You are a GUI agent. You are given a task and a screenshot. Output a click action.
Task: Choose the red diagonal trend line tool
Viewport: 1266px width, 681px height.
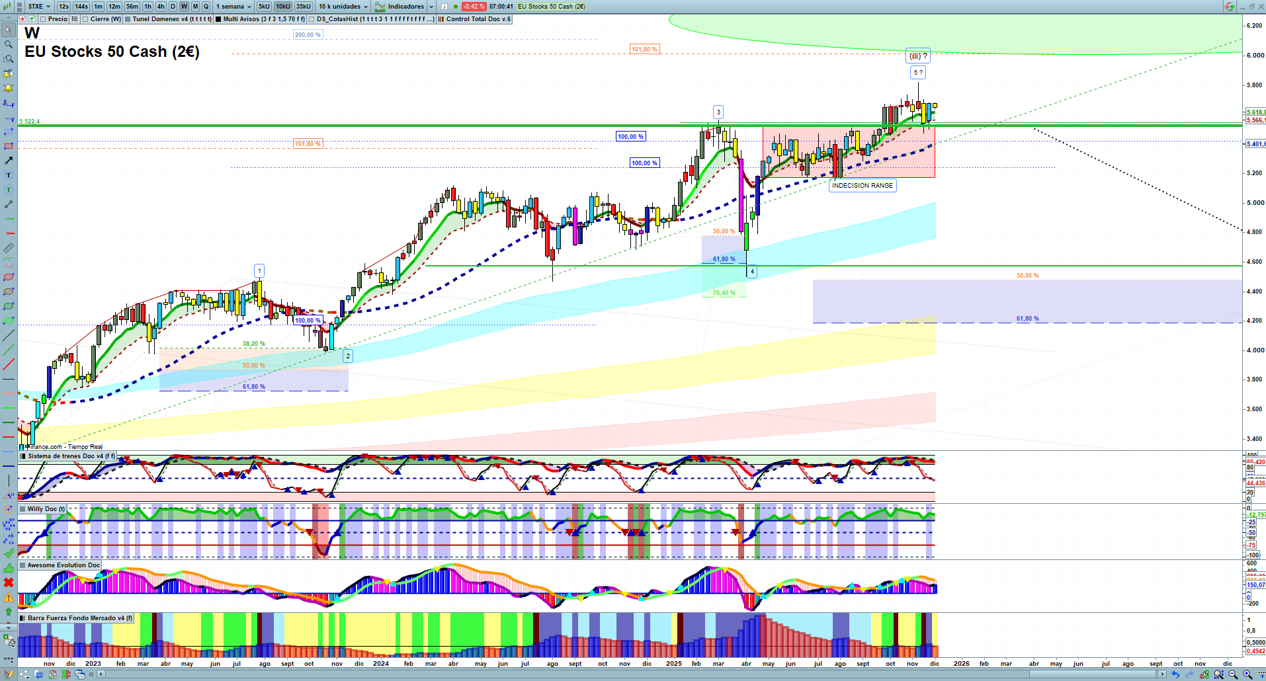(9, 364)
